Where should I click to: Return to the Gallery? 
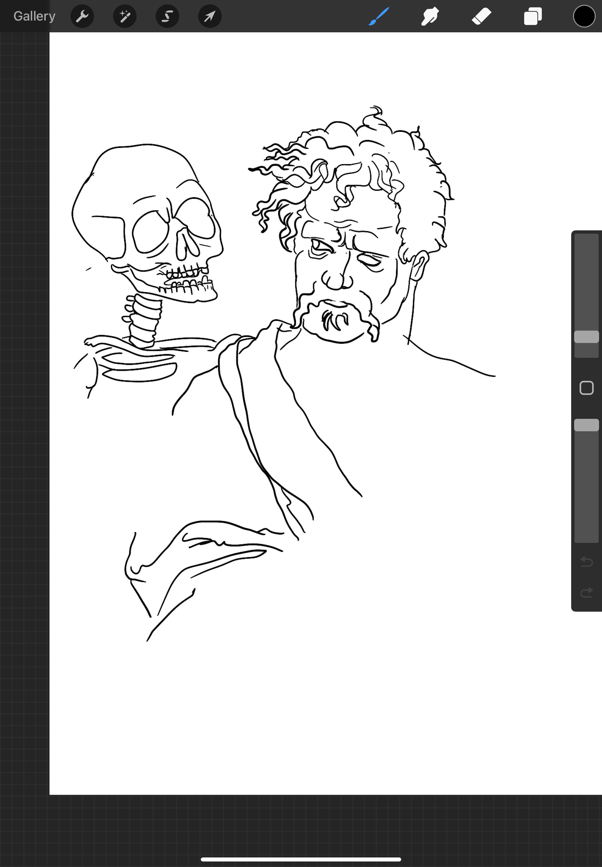[35, 16]
